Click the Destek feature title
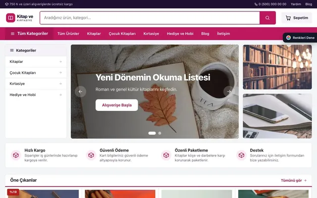317x198 pixels. (257, 150)
